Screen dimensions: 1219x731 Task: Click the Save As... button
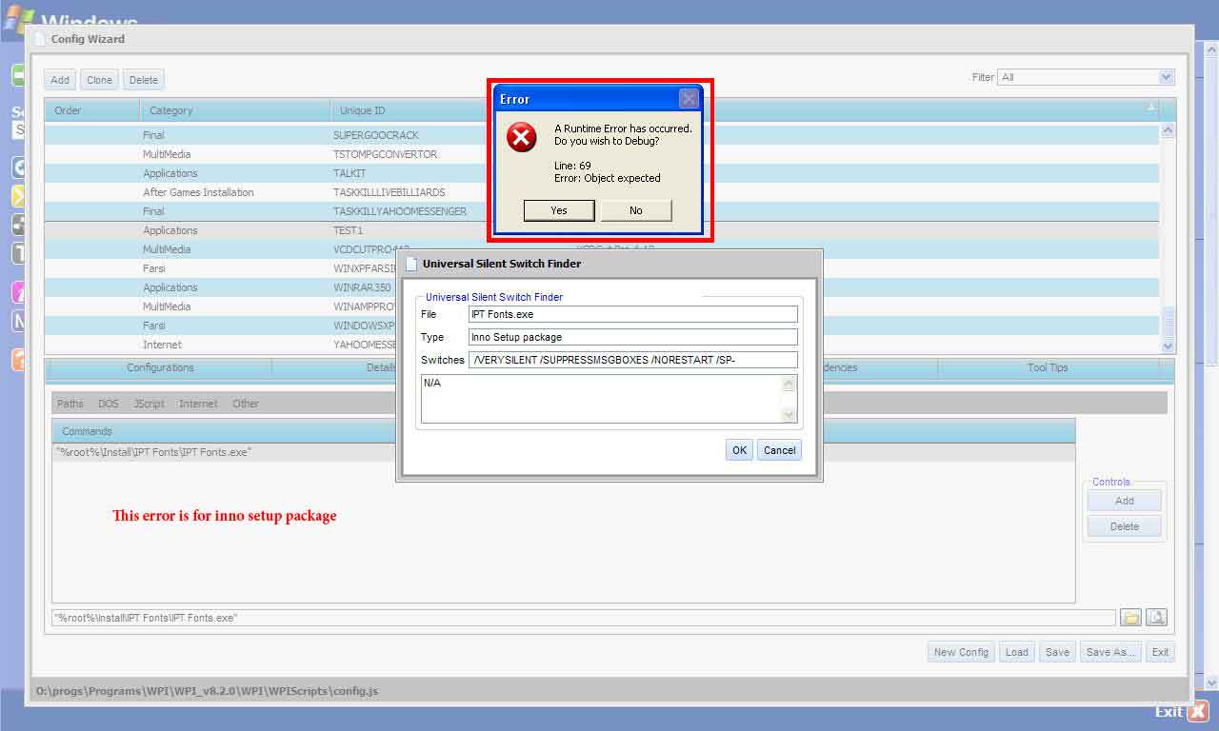pos(1110,652)
